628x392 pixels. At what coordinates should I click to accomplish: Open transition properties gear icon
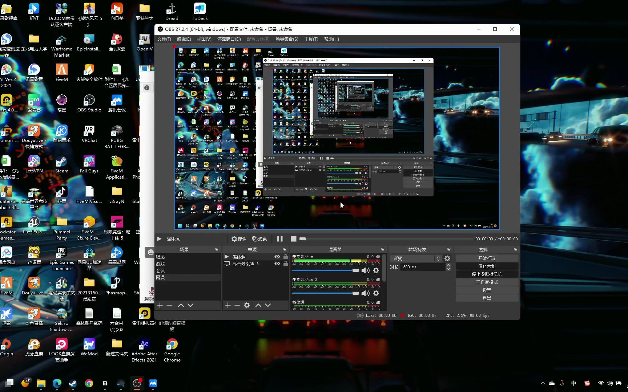[x=447, y=258]
